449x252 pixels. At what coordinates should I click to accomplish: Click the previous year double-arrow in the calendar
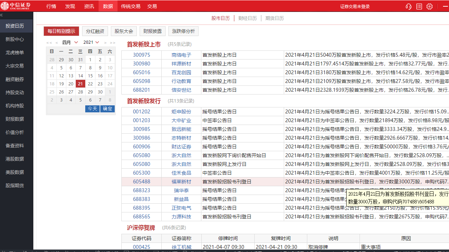pyautogui.click(x=49, y=42)
